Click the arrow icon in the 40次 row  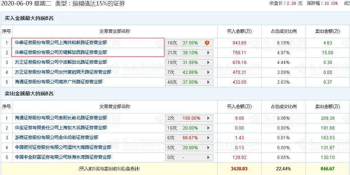pyautogui.click(x=208, y=82)
